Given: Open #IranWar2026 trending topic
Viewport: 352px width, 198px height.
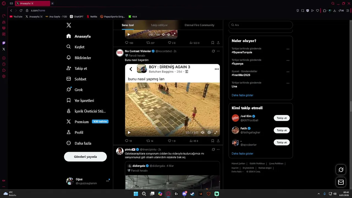Looking at the screenshot, I should (x=241, y=75).
